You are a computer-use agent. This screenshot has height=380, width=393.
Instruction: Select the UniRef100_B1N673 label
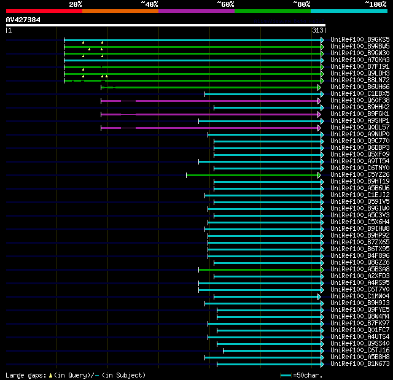360,364
